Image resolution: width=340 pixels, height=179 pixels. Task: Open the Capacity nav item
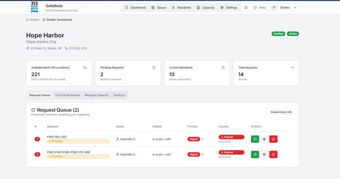click(205, 8)
